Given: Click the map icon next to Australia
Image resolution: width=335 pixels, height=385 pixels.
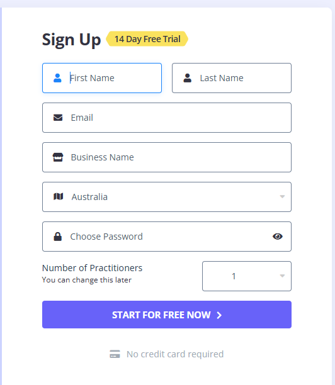Looking at the screenshot, I should click(59, 196).
